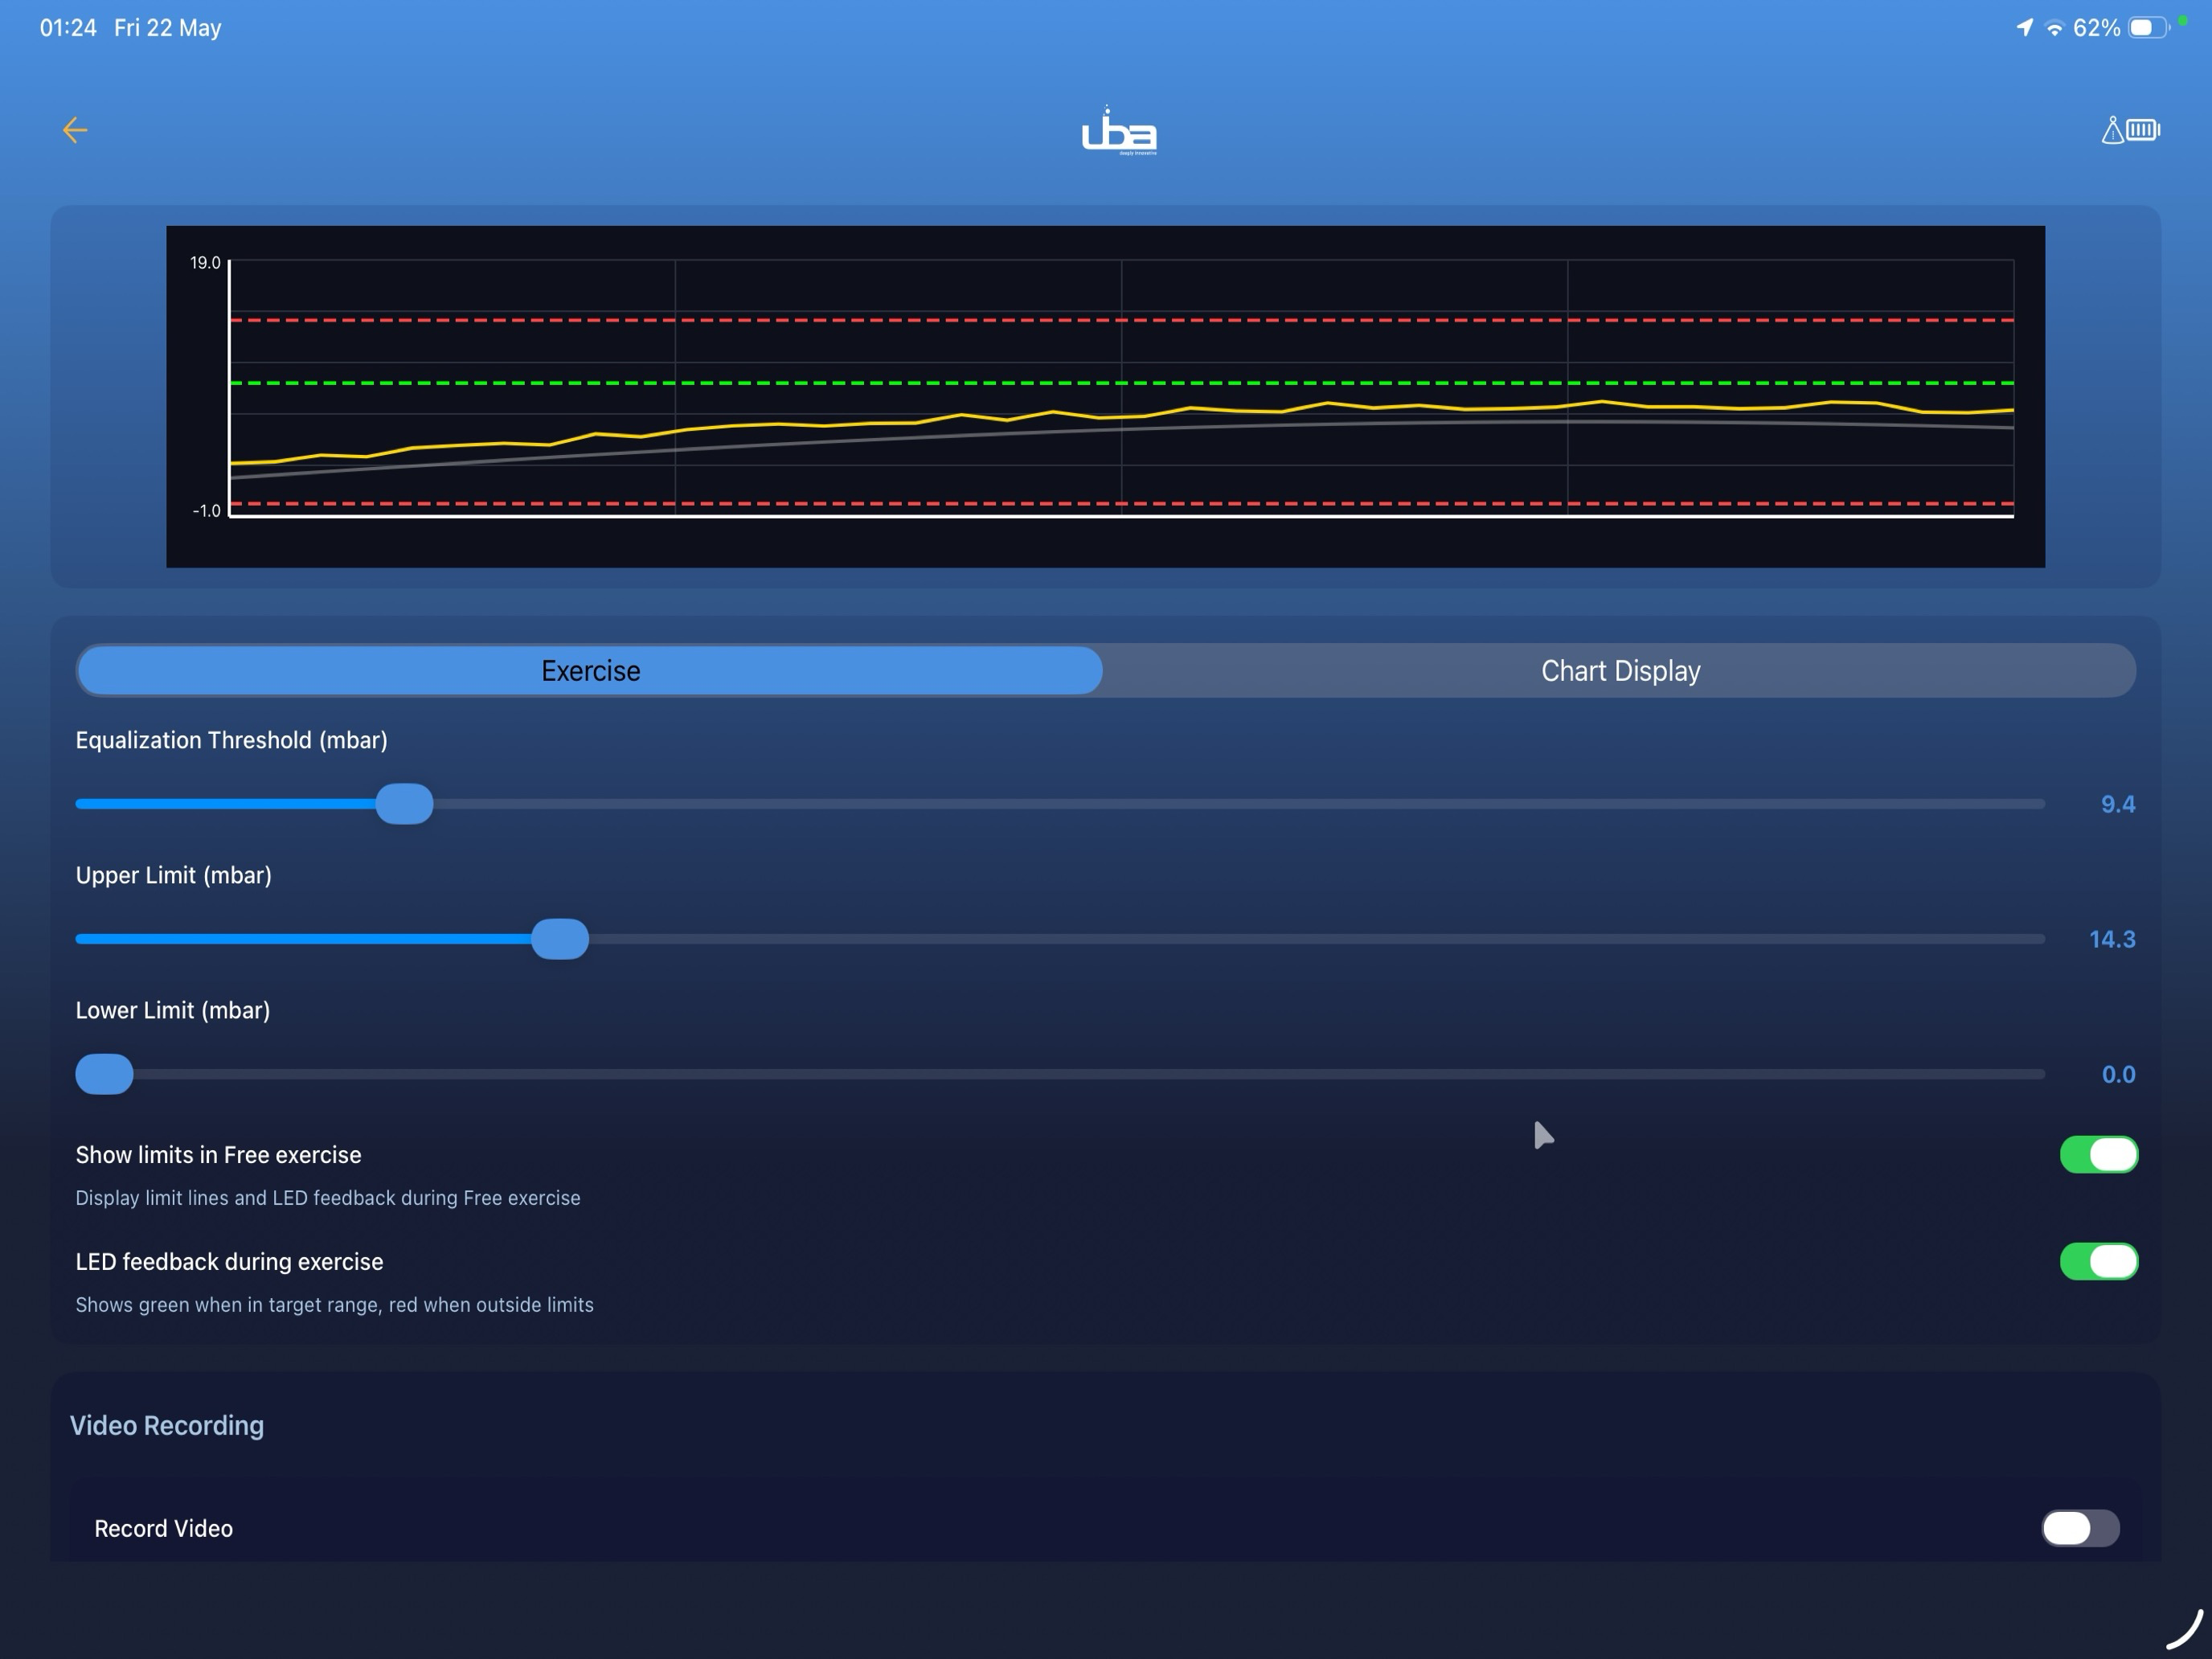
Task: Click the -1.0 chart axis label
Action: 206,511
